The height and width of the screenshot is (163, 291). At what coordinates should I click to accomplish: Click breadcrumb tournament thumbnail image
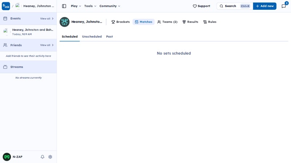coord(18,6)
